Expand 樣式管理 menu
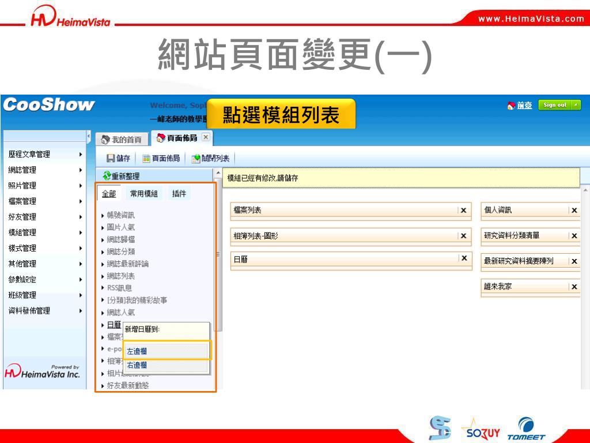590x443 pixels. tap(45, 248)
